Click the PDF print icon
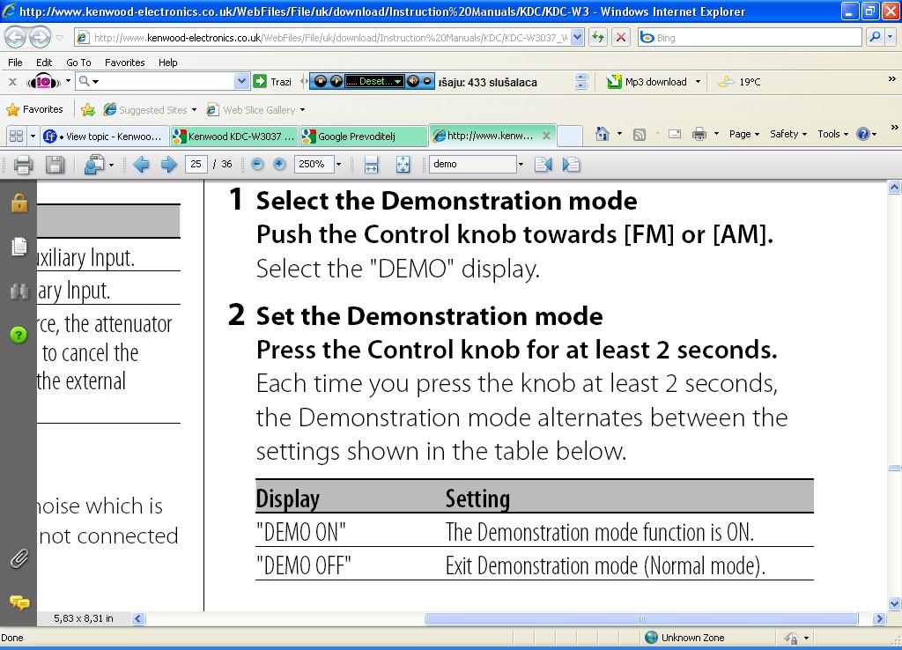This screenshot has width=902, height=650. coord(24,164)
